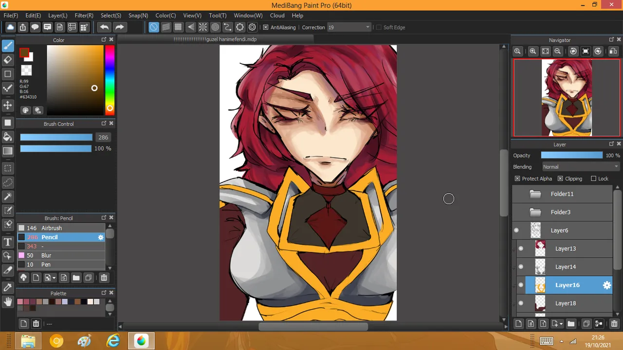Open Layer16 settings gear
The image size is (623, 350).
[x=607, y=285]
